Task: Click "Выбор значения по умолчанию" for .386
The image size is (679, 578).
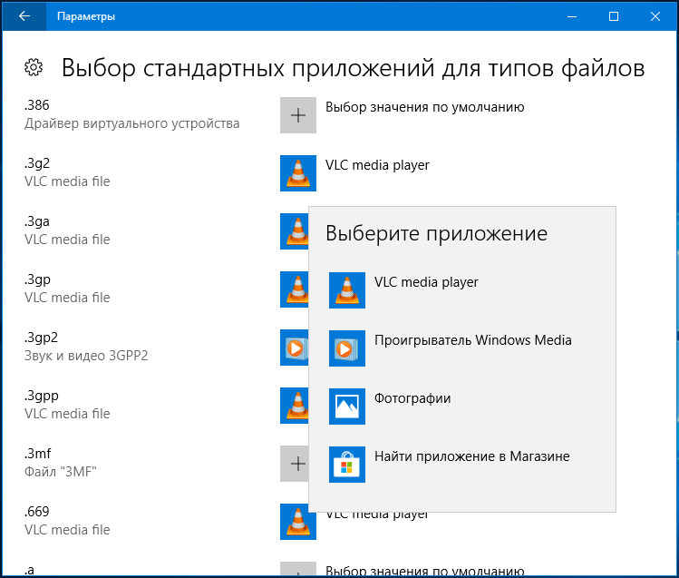Action: tap(425, 107)
